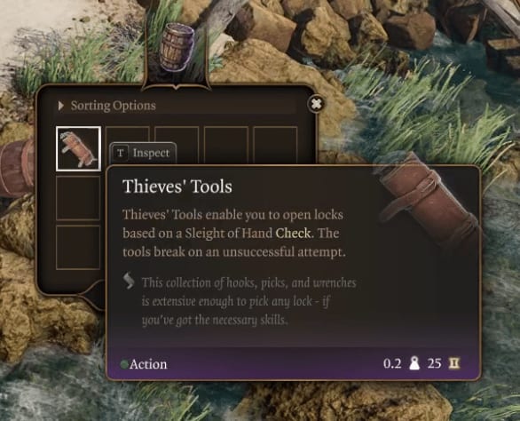520x421 pixels.
Task: Close the barrel loot window
Action: (x=317, y=104)
